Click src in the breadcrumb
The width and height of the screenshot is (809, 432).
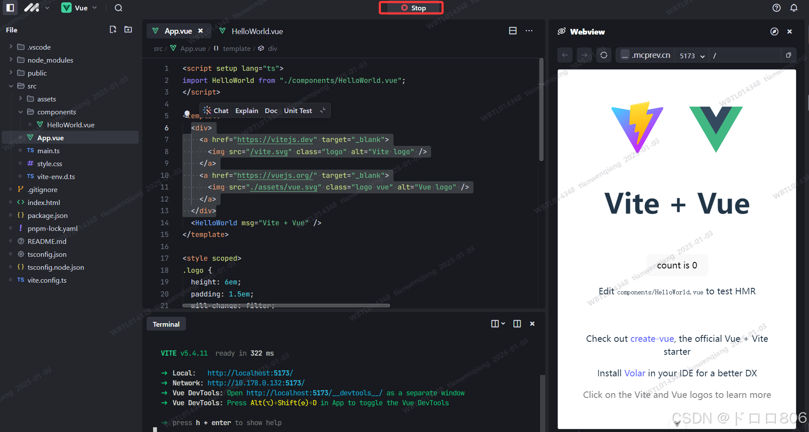(x=158, y=48)
